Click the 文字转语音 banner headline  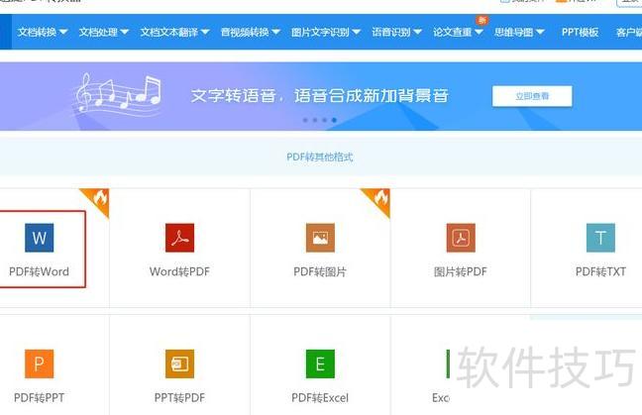coord(319,96)
